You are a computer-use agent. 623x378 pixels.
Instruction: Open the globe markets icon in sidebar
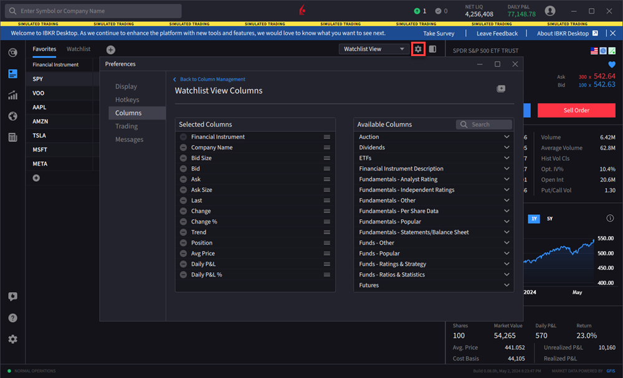tap(12, 116)
